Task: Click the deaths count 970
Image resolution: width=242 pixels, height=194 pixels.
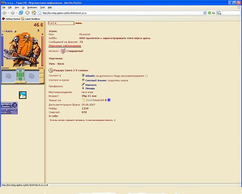Action: point(84,112)
